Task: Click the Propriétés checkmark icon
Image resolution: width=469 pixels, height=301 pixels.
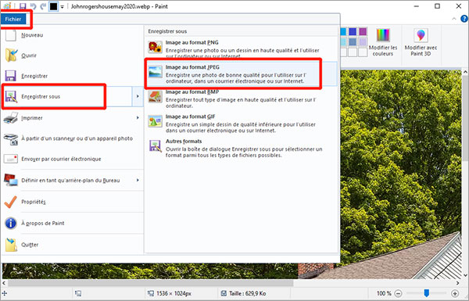Action: click(10, 202)
